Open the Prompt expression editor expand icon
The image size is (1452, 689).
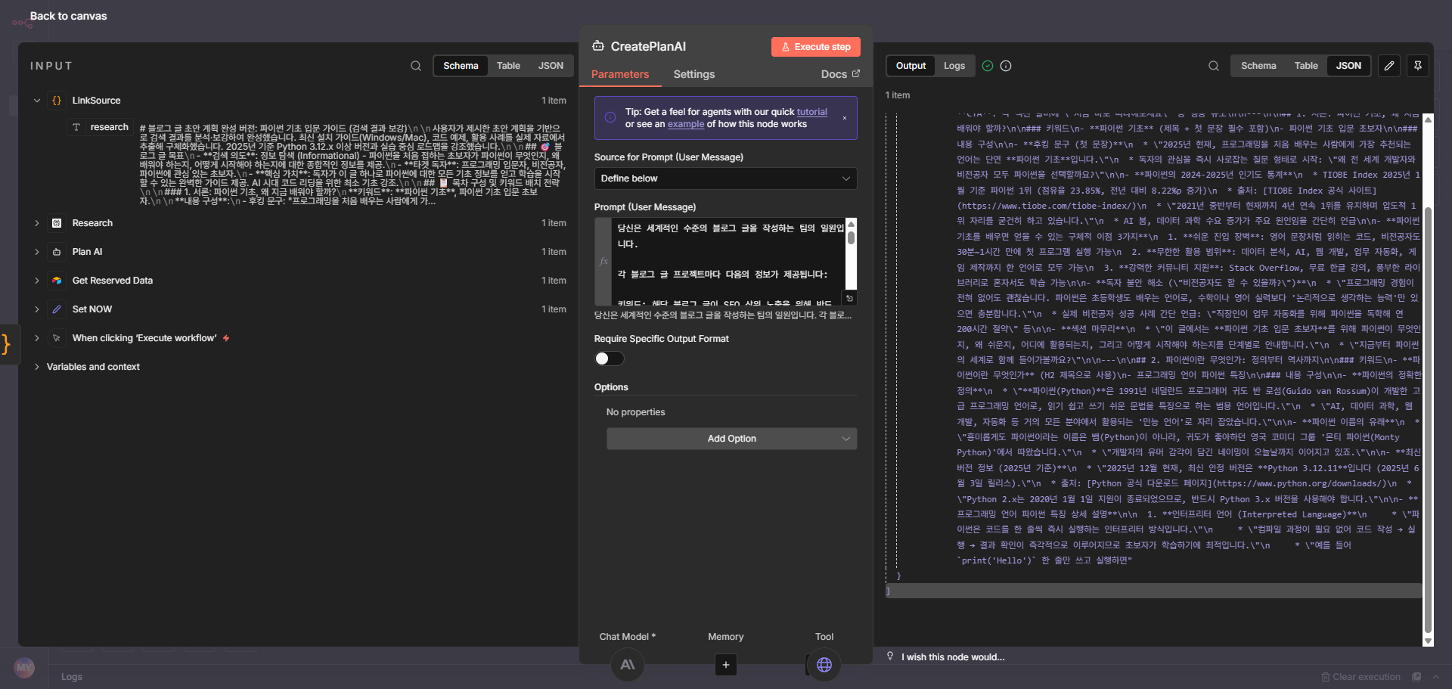(850, 298)
